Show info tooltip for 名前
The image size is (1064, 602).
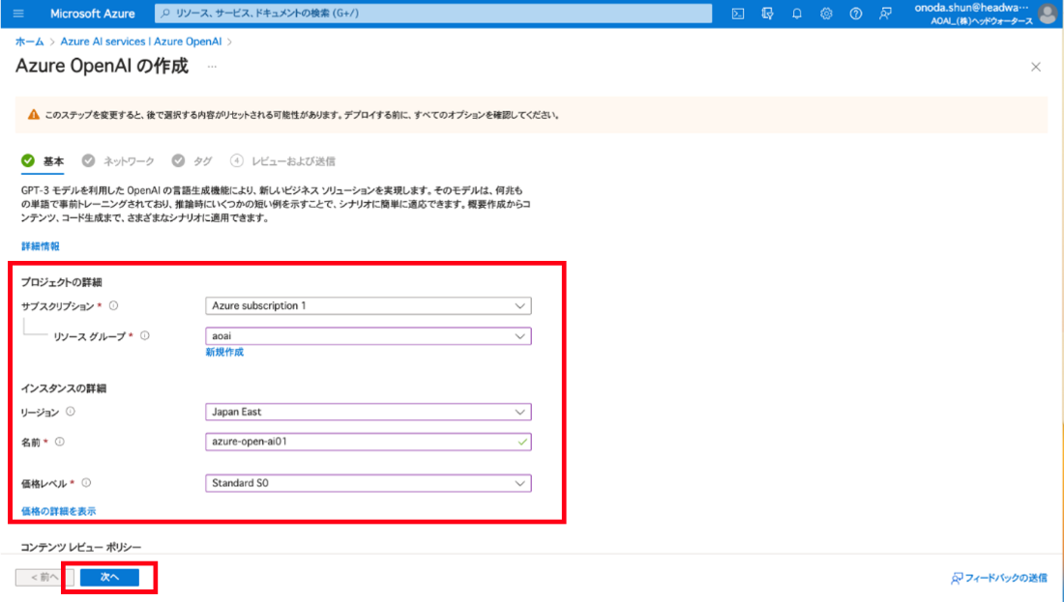tap(60, 442)
